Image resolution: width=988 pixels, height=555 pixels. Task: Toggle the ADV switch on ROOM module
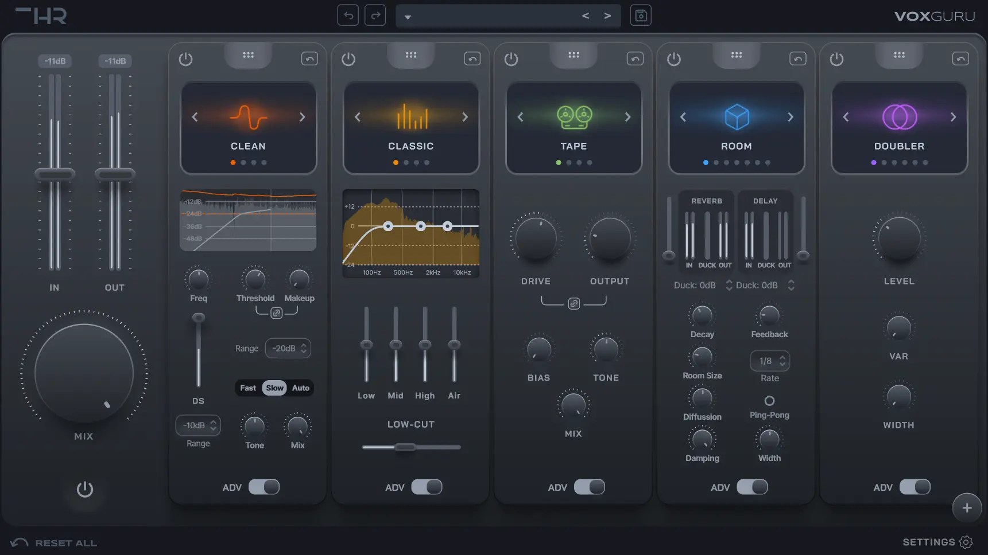752,487
